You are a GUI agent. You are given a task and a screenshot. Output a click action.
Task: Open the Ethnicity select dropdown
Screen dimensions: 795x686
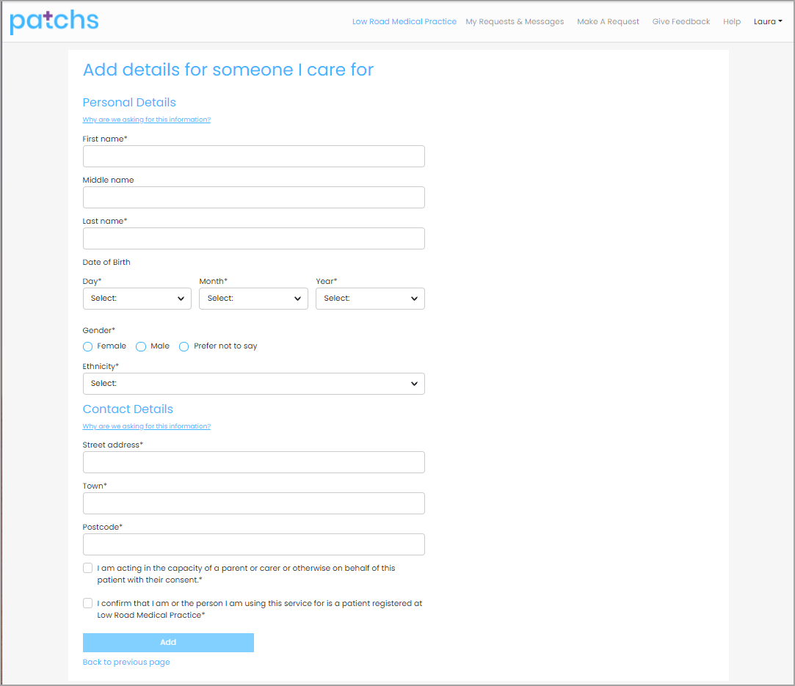tap(253, 383)
